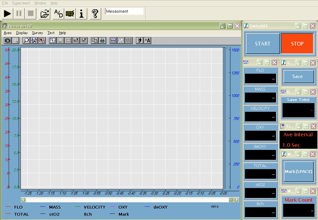Click the stO2 value display
The image size is (318, 220).
261,193
